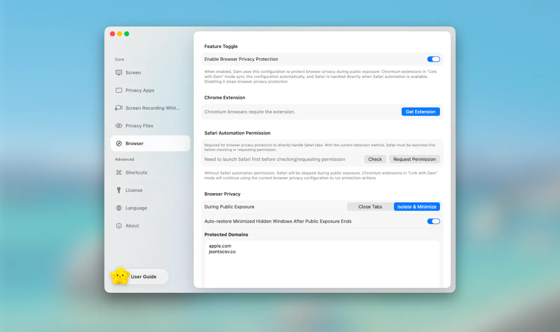
Task: Disable Enable Browser Privacy Protection switch
Action: pos(433,59)
